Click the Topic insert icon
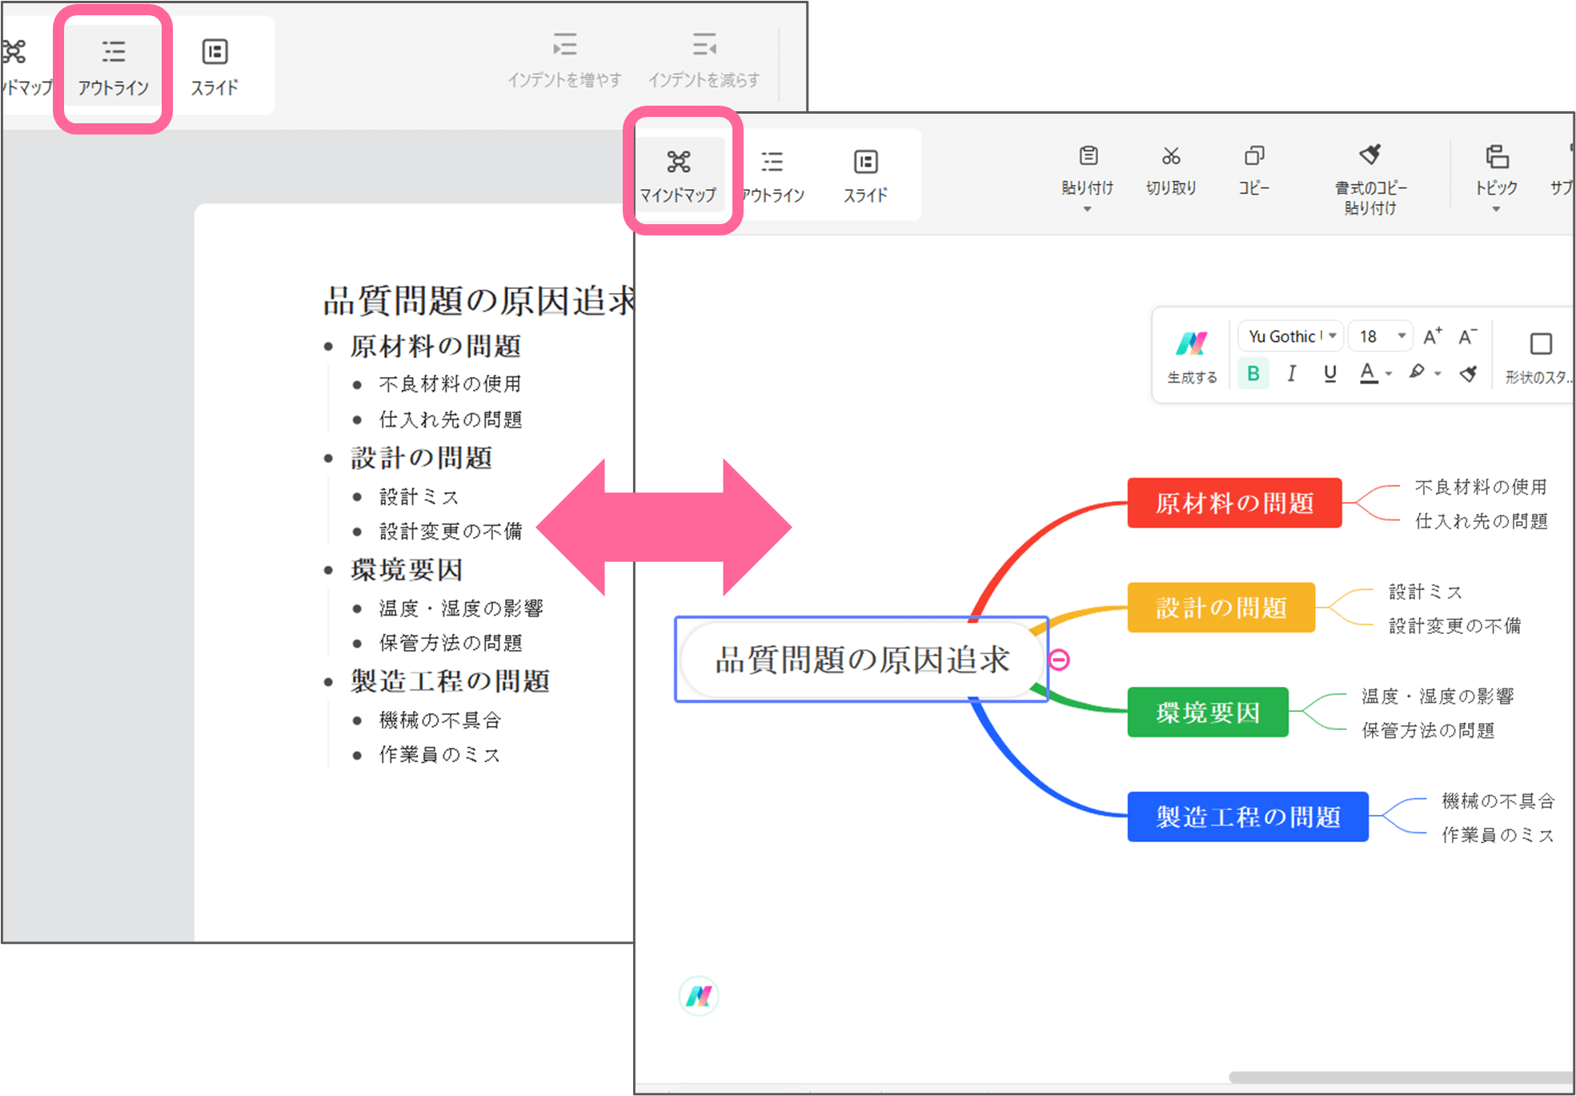 pyautogui.click(x=1496, y=155)
